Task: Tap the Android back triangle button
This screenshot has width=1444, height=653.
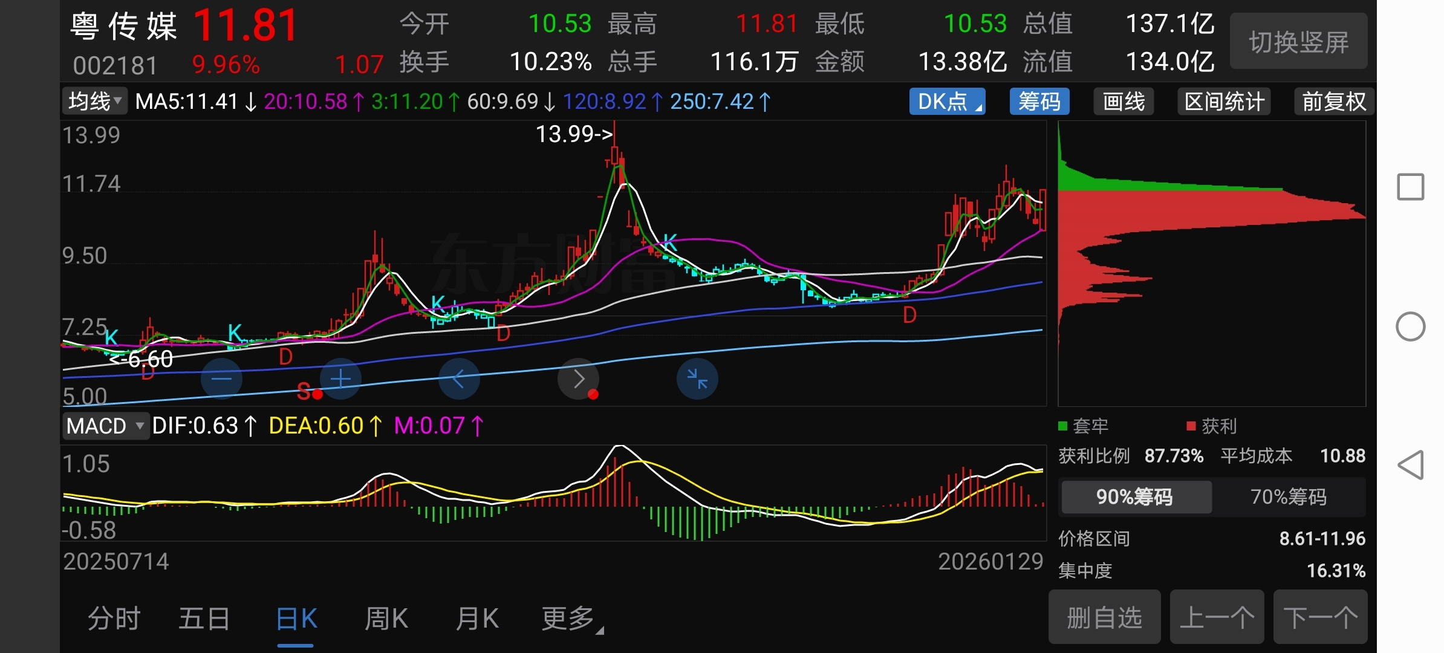Action: pyautogui.click(x=1411, y=465)
